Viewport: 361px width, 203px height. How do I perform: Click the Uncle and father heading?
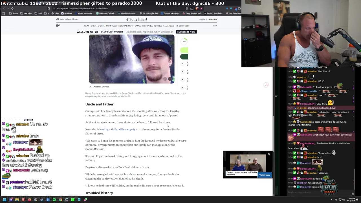99,104
